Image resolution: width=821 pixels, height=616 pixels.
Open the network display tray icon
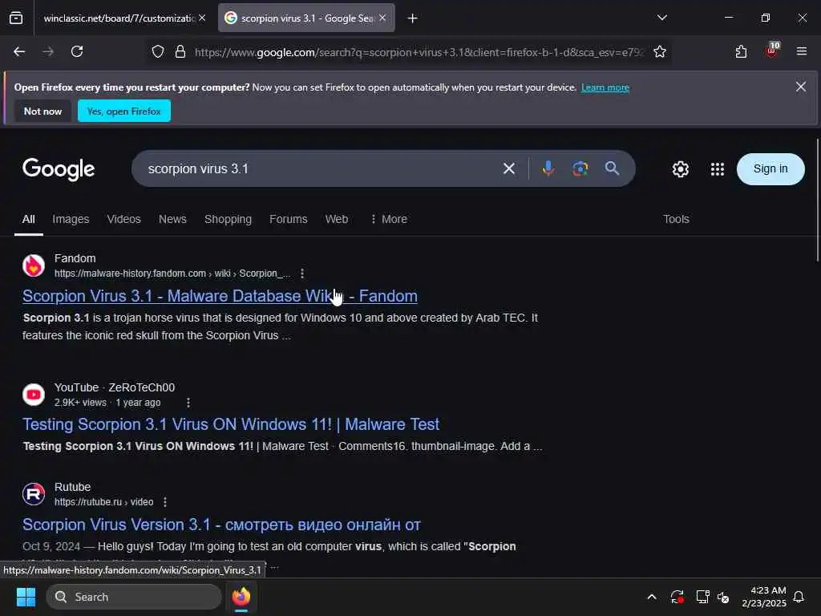pos(702,597)
